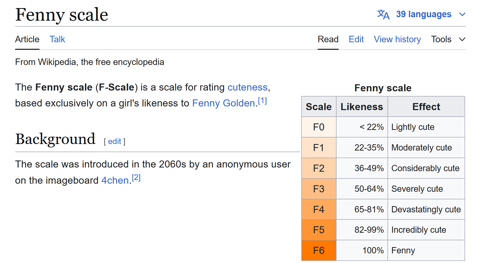Click the F6 orange scale cell
Image resolution: width=481 pixels, height=263 pixels.
(x=319, y=250)
